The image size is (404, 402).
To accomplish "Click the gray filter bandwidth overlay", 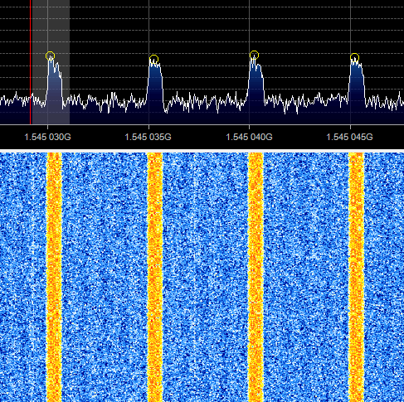I will pos(51,62).
